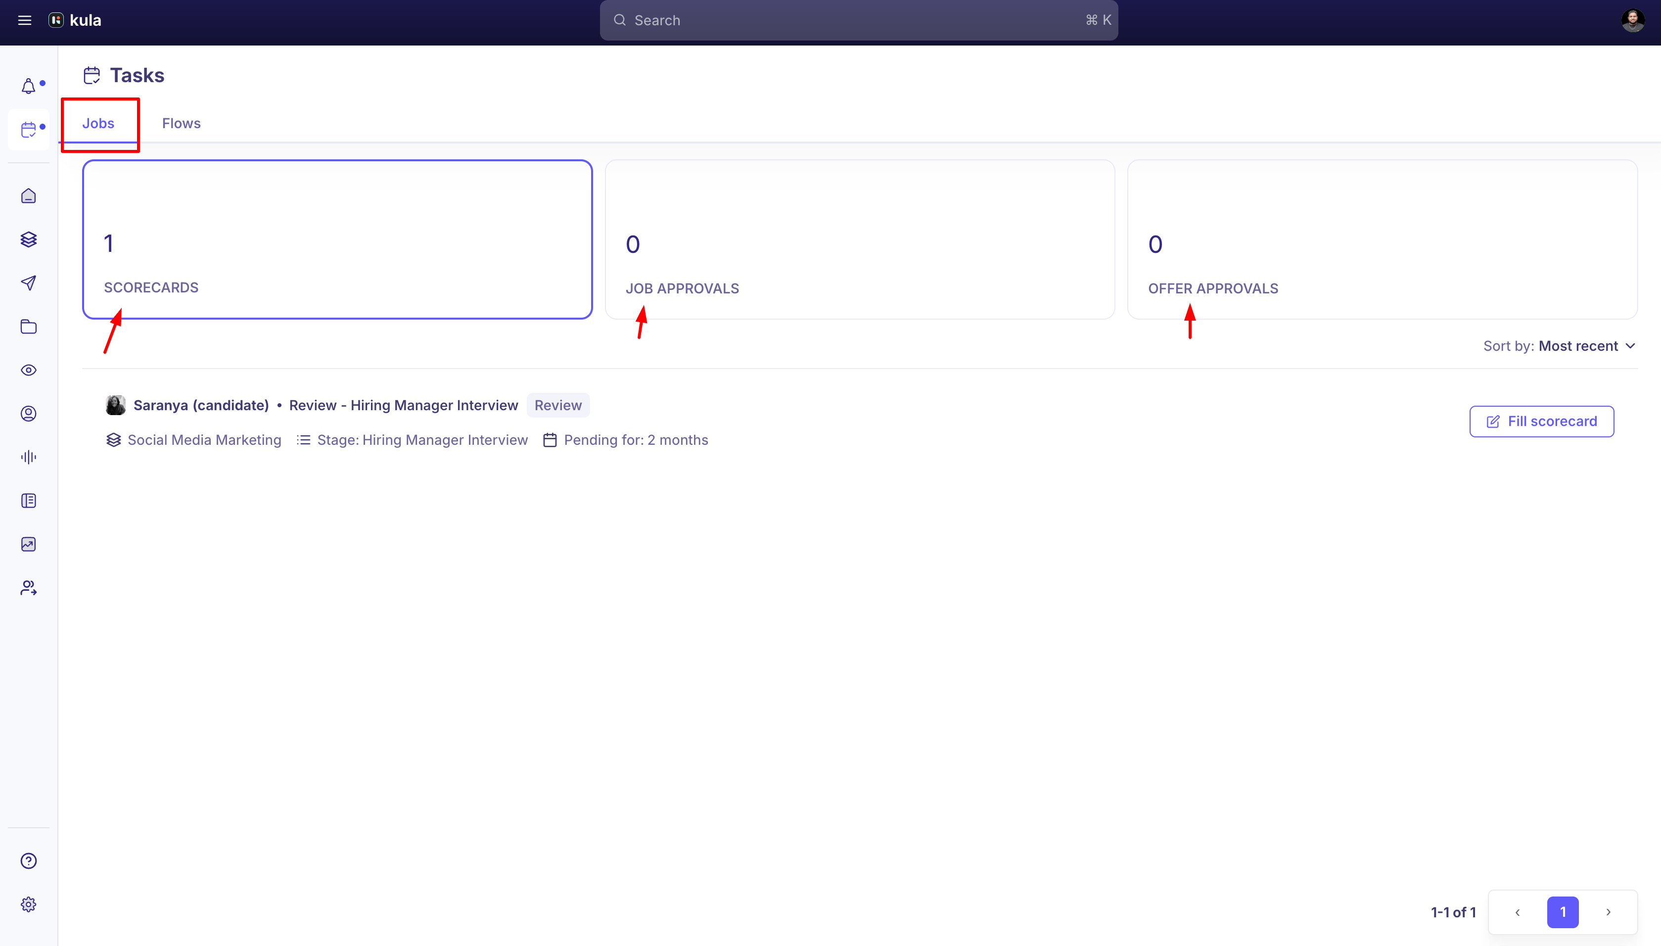Viewport: 1661px width, 946px height.
Task: Open analytics via the chart icon
Action: point(28,543)
